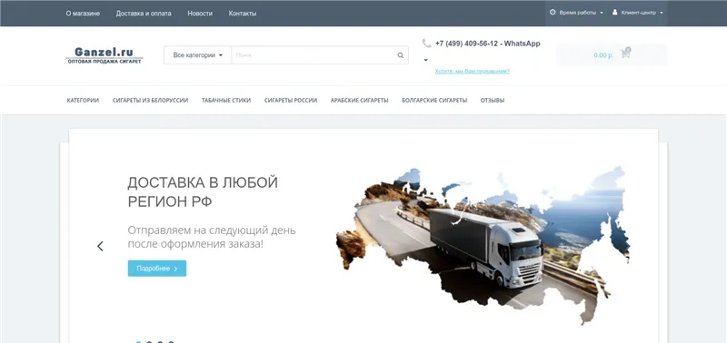Image resolution: width=727 pixels, height=343 pixels.
Task: Expand phone numbers caret below phone
Action: tap(425, 60)
